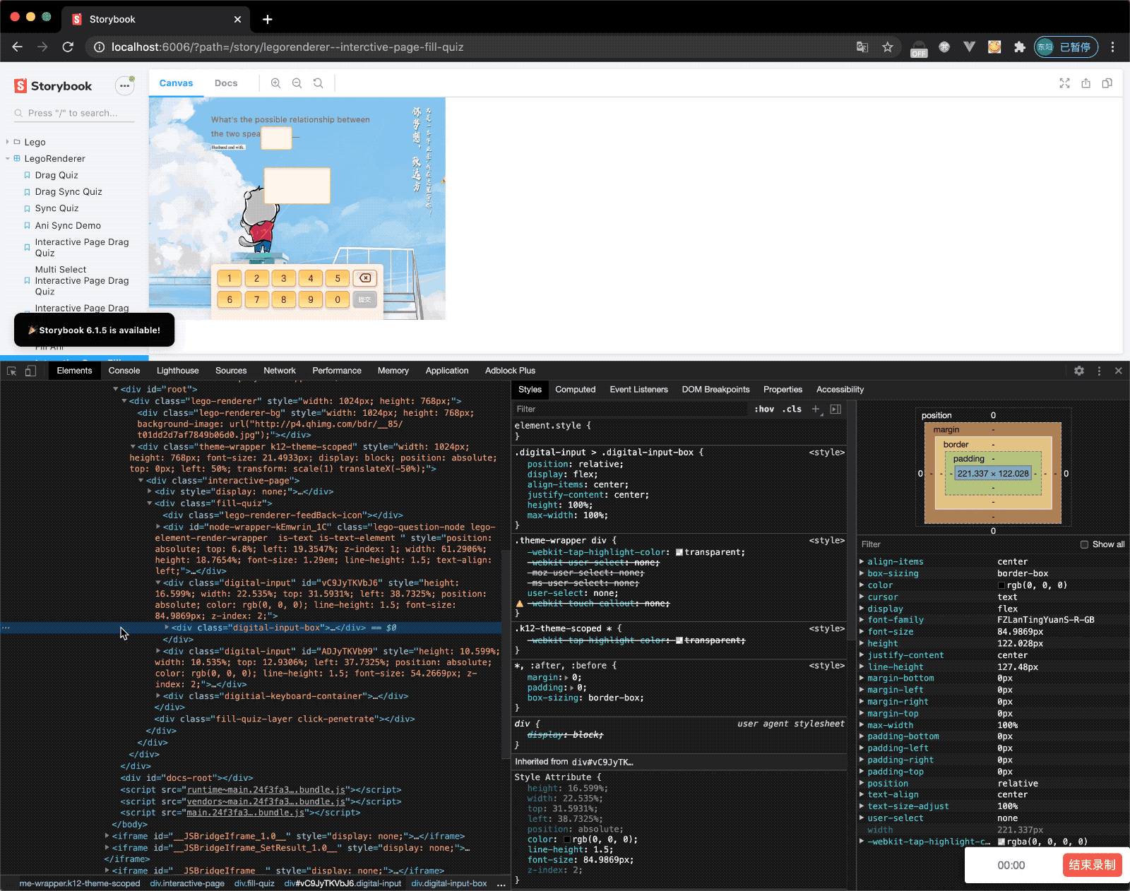
Task: Click Storybook 6.1.5 available notification
Action: click(94, 330)
